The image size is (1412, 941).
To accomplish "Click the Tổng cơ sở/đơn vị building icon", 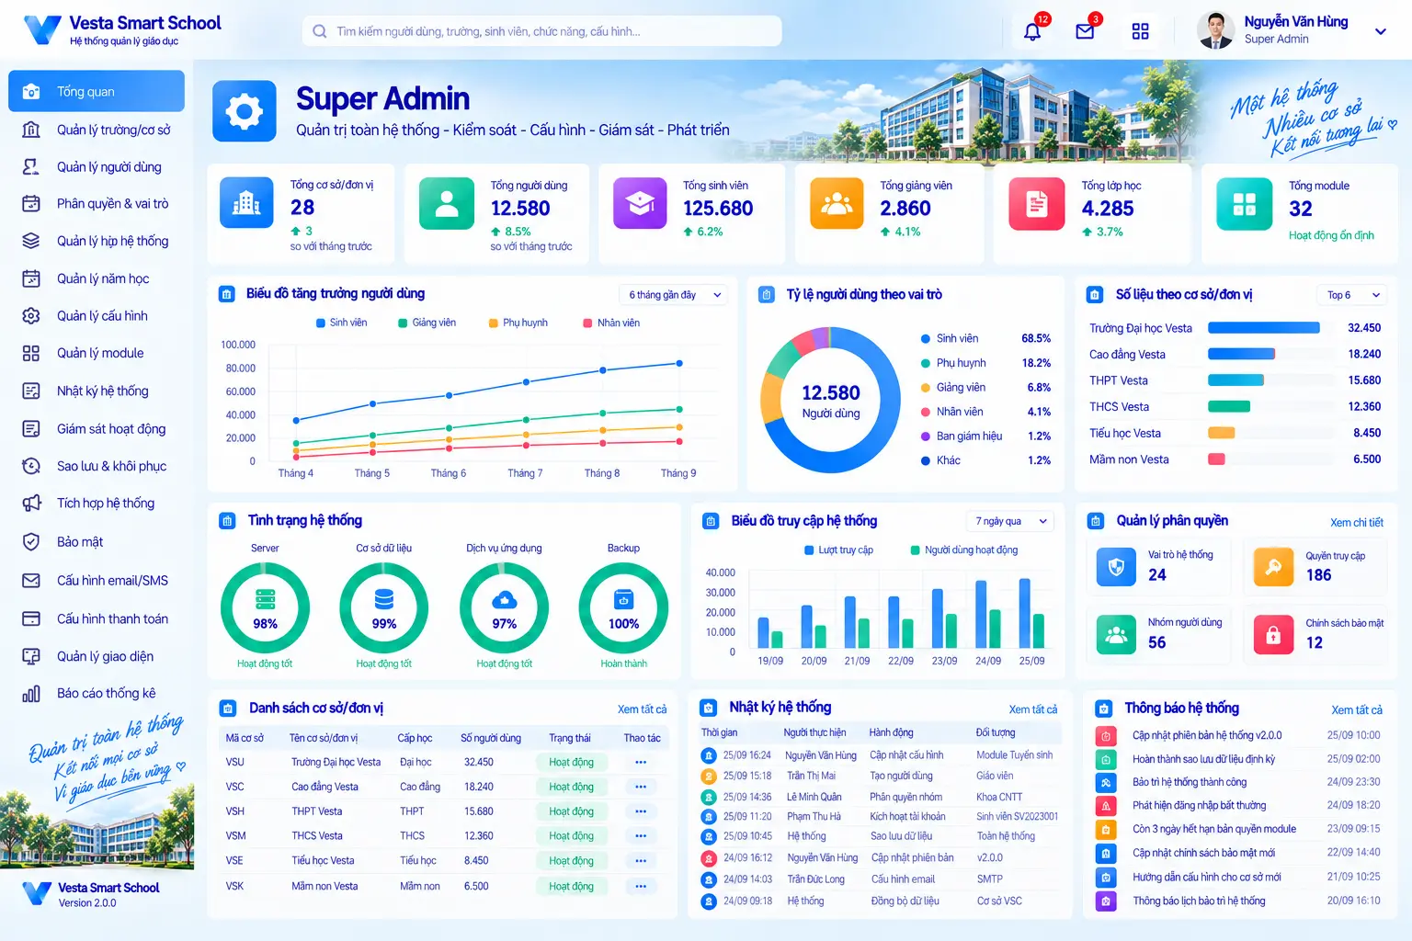I will click(x=246, y=202).
